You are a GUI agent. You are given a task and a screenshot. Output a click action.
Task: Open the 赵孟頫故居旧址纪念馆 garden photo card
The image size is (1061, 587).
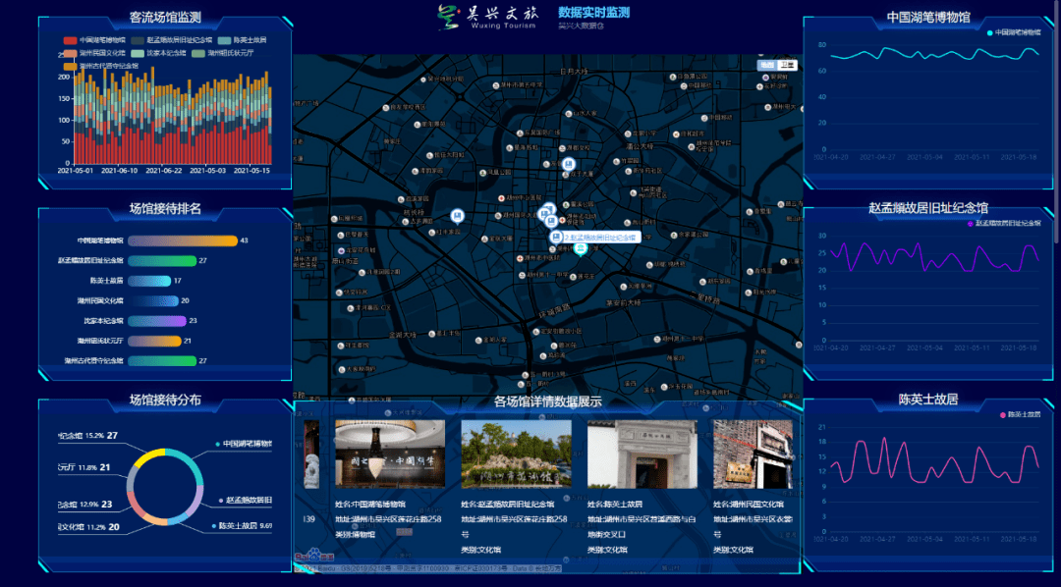(x=517, y=454)
